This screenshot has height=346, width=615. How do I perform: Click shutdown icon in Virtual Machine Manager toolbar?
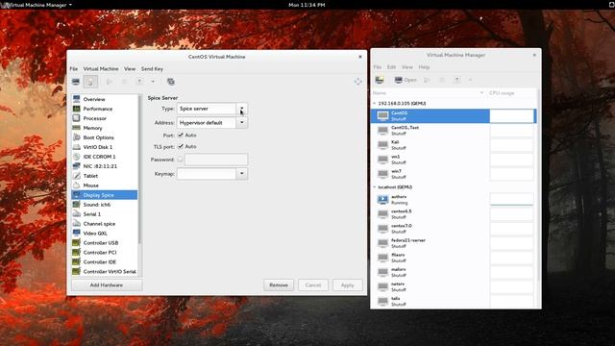click(457, 80)
